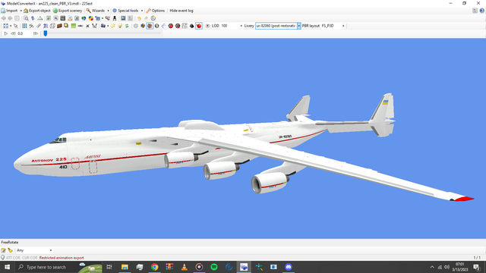The image size is (486, 273).
Task: Click the Export scenery button
Action: click(68, 11)
